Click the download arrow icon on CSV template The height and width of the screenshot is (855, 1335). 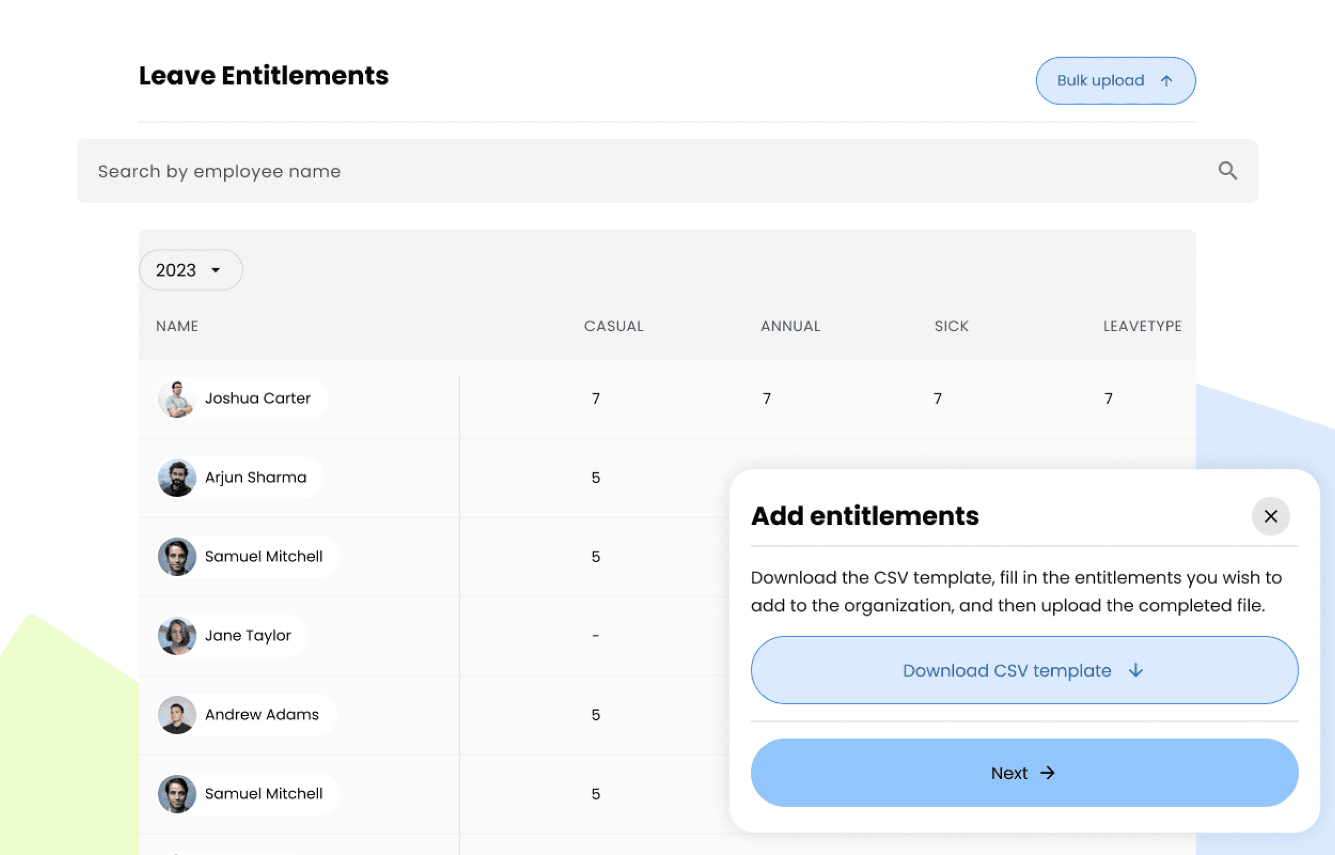[1136, 670]
